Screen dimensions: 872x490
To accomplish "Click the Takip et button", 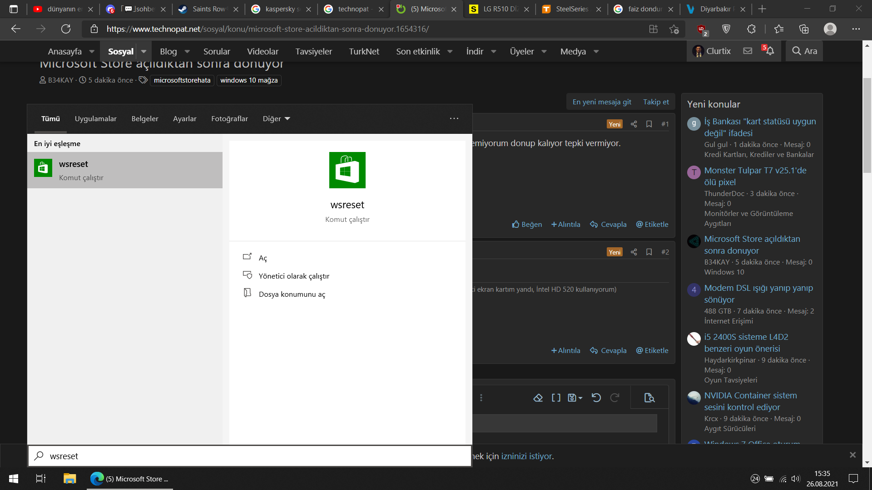I will 656,102.
